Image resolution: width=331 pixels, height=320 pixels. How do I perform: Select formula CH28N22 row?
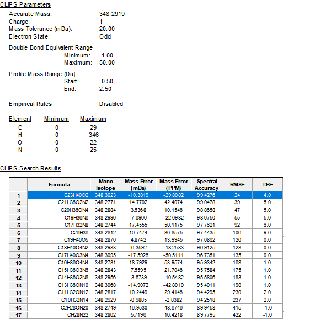[x=155, y=315]
